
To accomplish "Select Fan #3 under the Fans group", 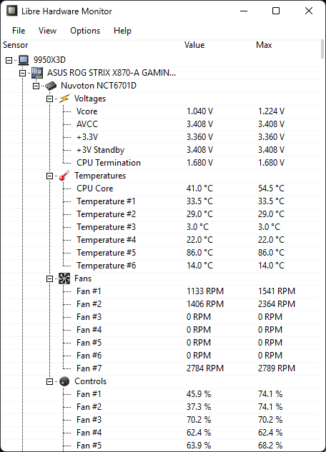I will click(160, 317).
